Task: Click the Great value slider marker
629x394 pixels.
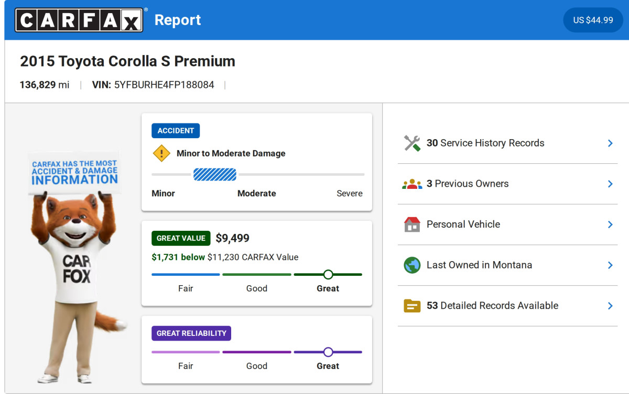Action: pyautogui.click(x=328, y=274)
